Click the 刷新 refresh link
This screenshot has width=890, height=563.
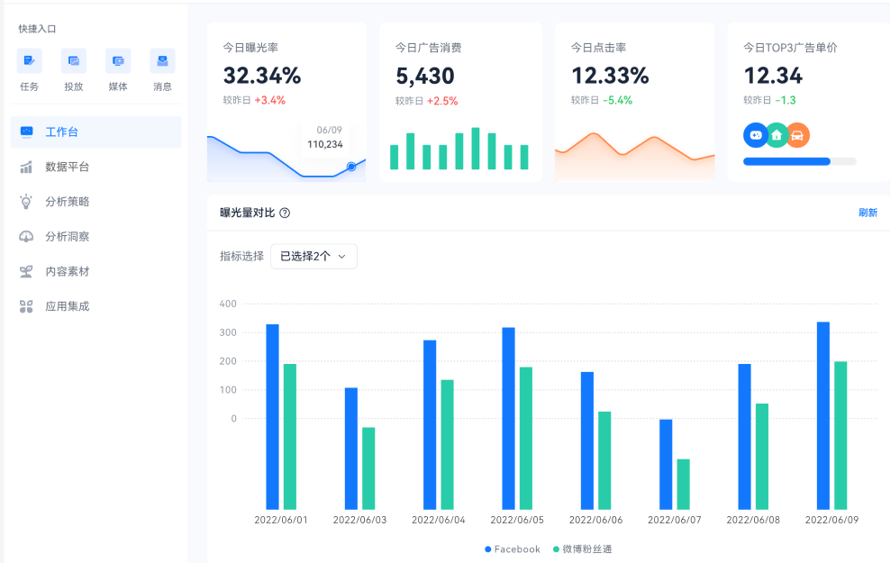[867, 213]
